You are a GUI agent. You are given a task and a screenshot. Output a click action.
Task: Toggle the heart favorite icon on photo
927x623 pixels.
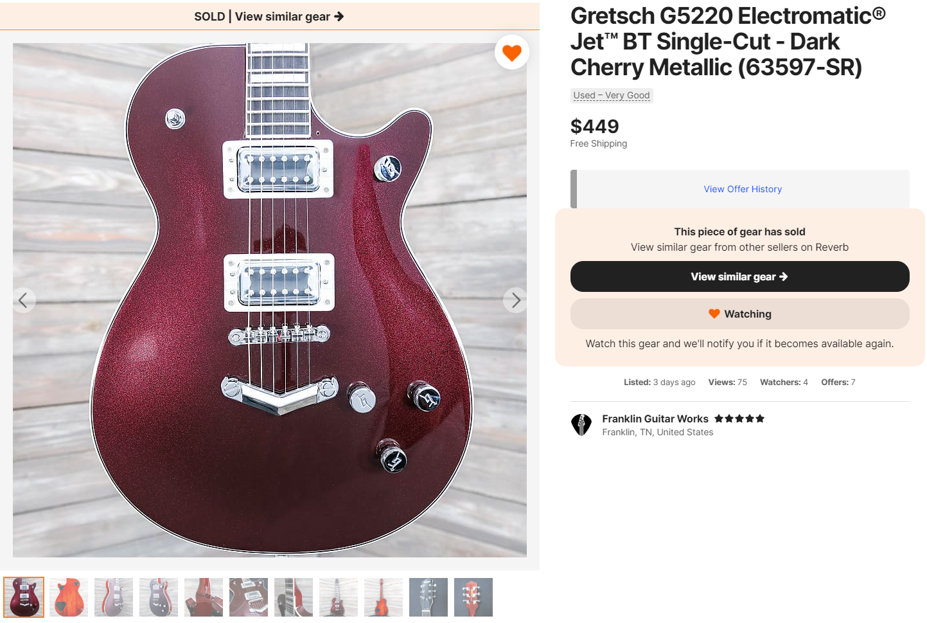point(511,52)
